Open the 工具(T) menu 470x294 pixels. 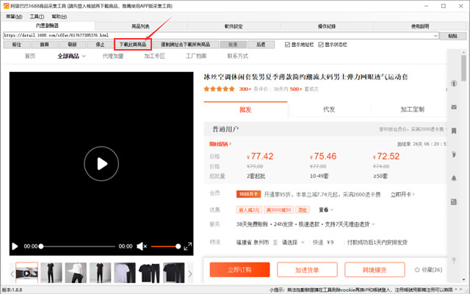[37, 15]
